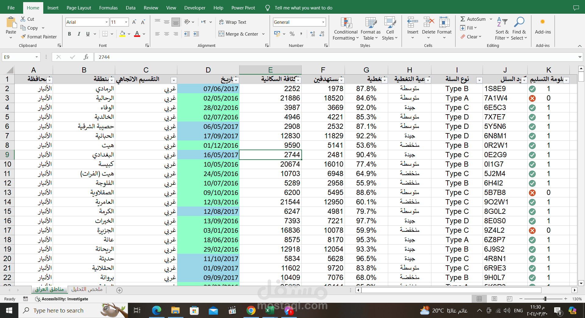Click the zoom slider handle
The height and width of the screenshot is (318, 585).
(x=545, y=299)
